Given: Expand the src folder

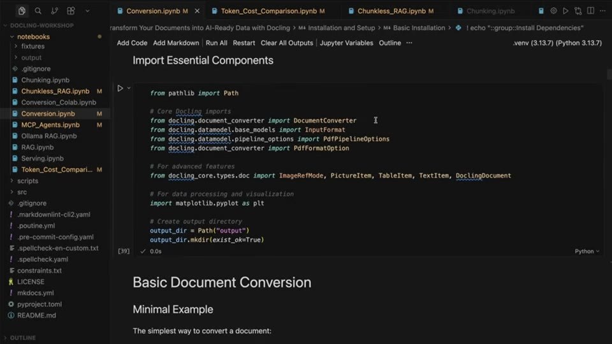Looking at the screenshot, I should coord(22,192).
